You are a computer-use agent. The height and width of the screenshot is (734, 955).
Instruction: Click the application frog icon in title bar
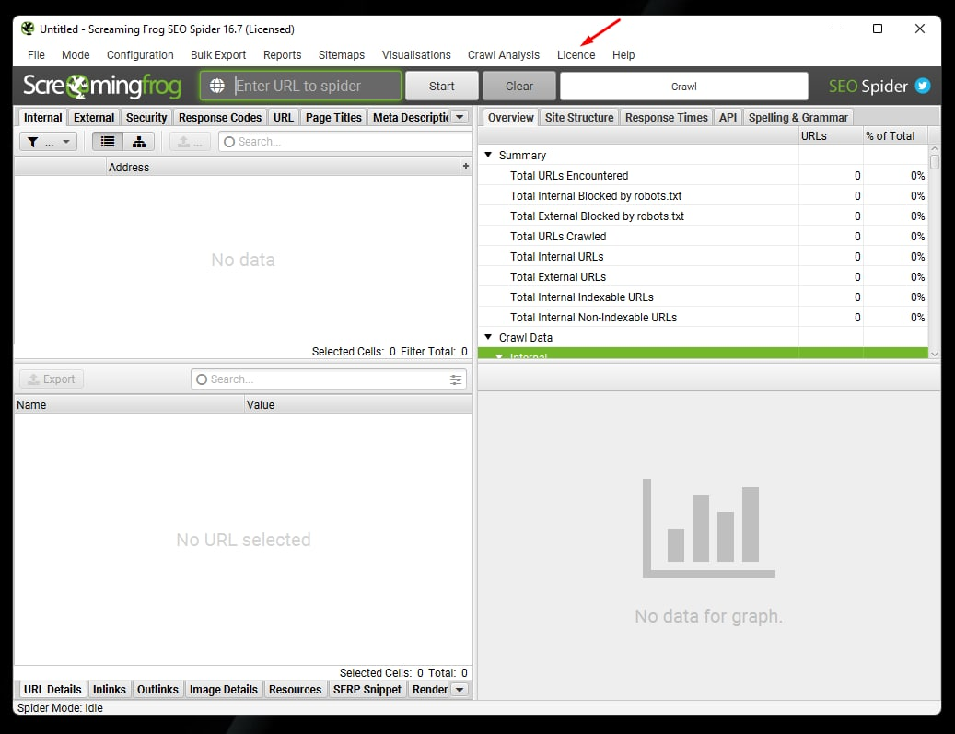[28, 29]
